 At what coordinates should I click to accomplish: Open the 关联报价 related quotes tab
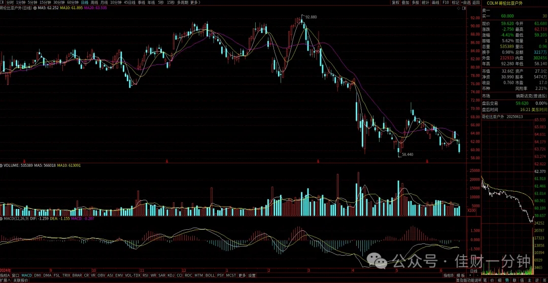[x=21, y=280]
